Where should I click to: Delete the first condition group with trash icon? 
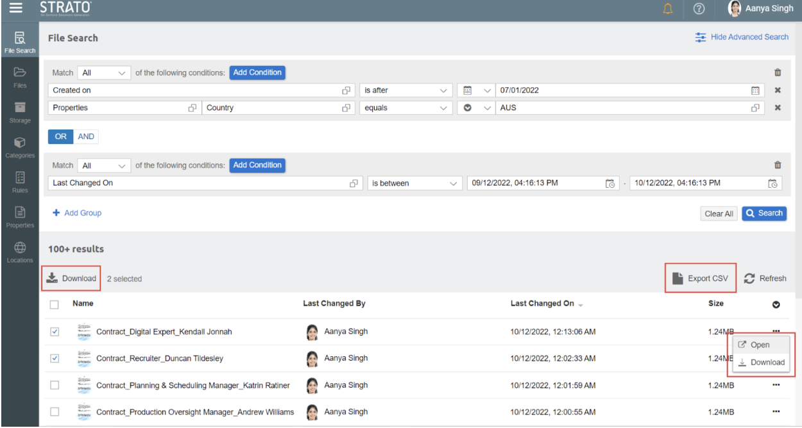click(x=778, y=73)
